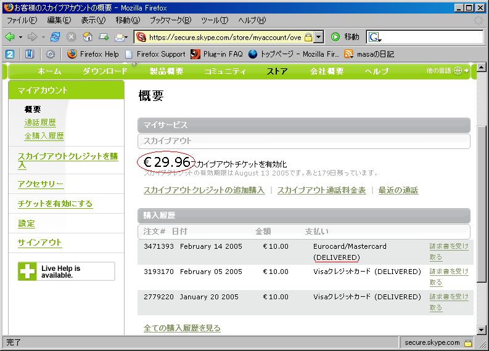
Task: Open the 通話履歴 link in sidebar
Action: (40, 123)
